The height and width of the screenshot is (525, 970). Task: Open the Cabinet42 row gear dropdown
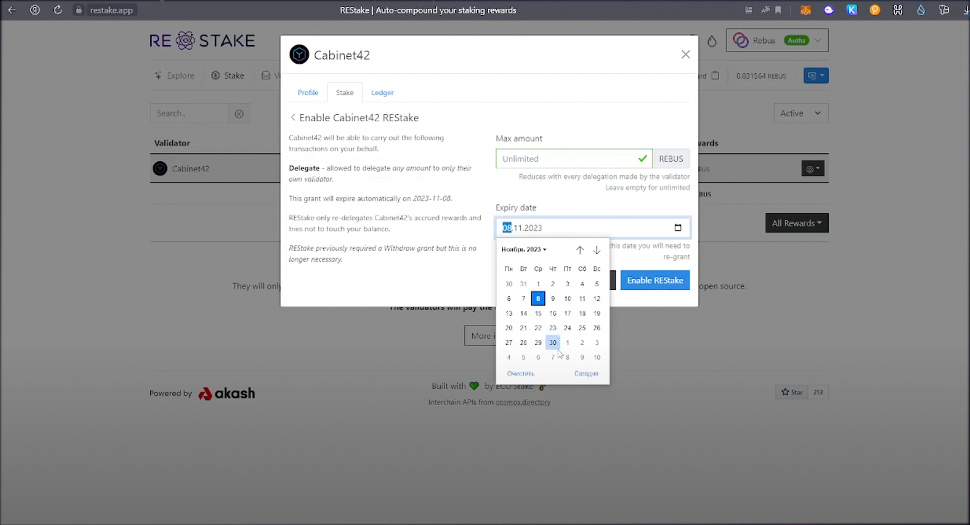pos(813,169)
